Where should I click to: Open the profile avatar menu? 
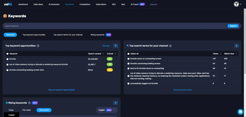(236, 4)
